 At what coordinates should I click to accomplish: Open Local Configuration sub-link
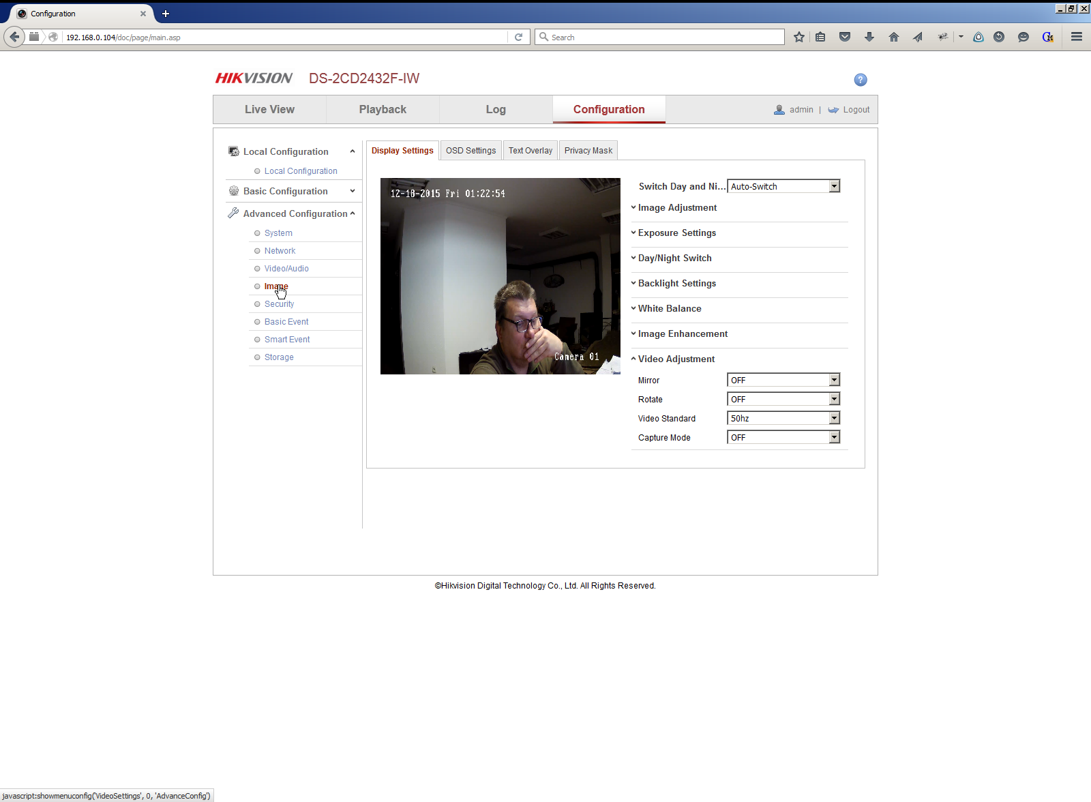[301, 171]
